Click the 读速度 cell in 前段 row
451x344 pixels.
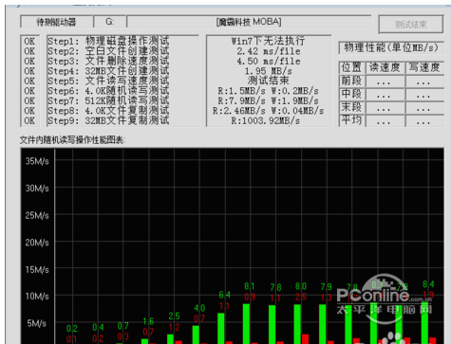(385, 81)
